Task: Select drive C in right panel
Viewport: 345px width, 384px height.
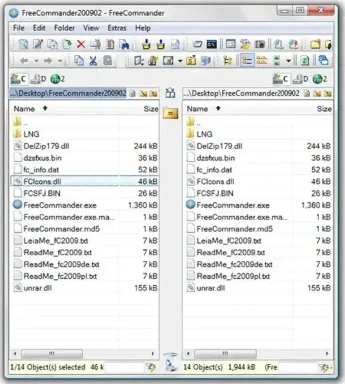Action: point(281,79)
